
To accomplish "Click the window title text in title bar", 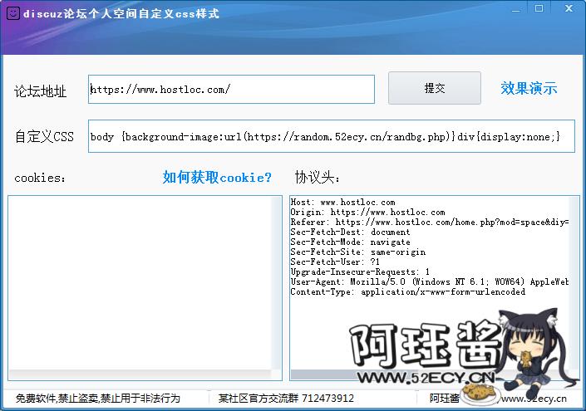I will [x=121, y=14].
